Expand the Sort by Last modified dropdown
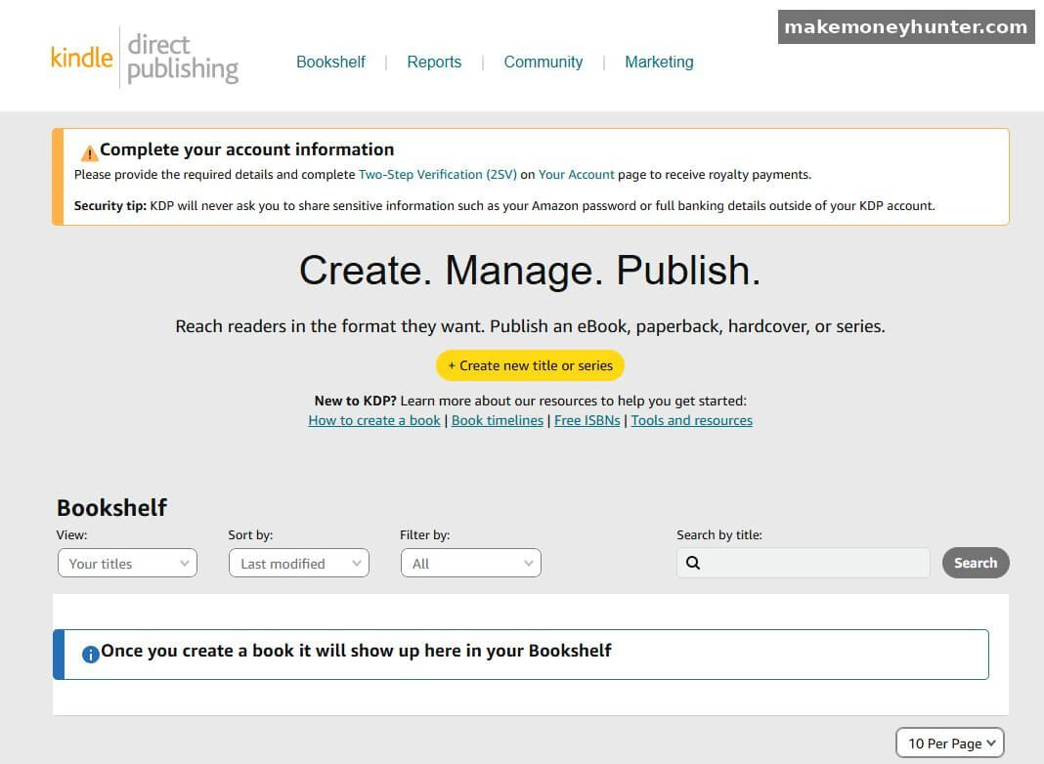1044x764 pixels. tap(299, 563)
